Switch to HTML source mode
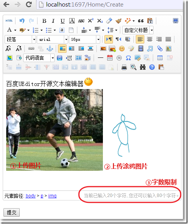Screen dimensions: 188x224 click(x=9, y=21)
